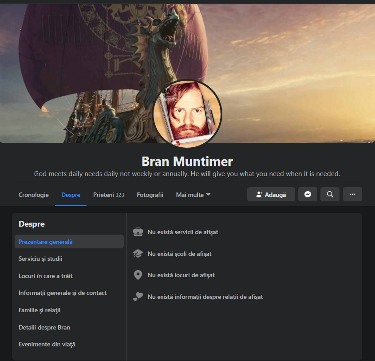
Task: Click the Bran Muntimer name heading
Action: 187,161
